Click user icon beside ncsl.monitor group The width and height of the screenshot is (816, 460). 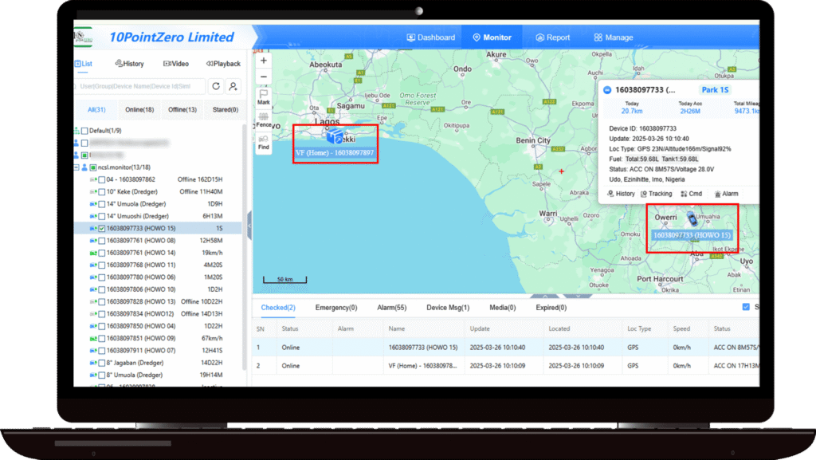pos(84,167)
